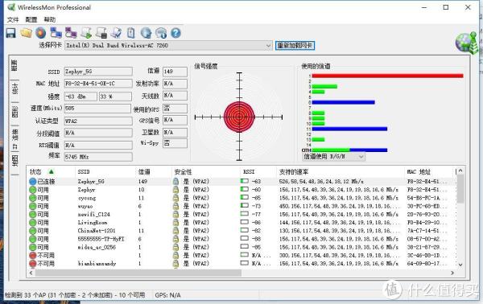Screen dimensions: 483x304
Task: Click the blue help question mark icon
Action: (x=175, y=33)
